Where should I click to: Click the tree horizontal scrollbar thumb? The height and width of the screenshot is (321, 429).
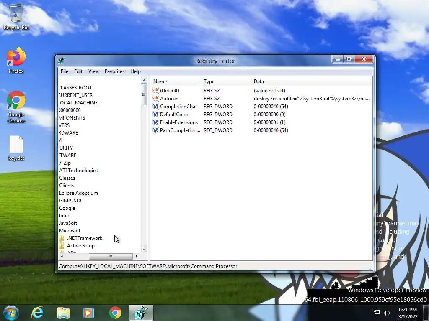(111, 256)
